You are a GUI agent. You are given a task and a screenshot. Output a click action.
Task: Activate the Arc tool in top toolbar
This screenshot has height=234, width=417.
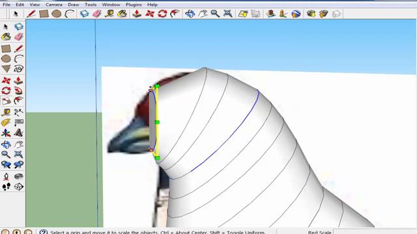70,14
